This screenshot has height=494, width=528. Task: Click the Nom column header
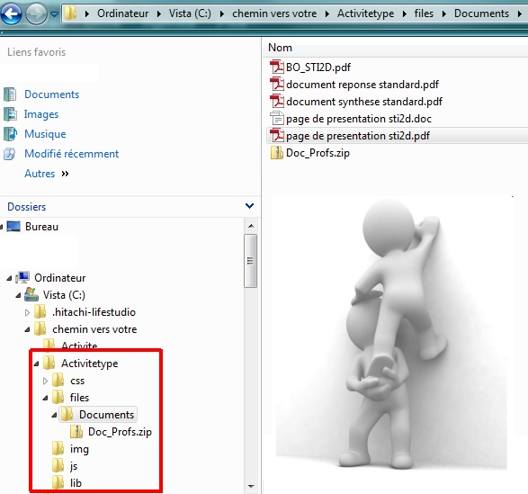[x=280, y=48]
